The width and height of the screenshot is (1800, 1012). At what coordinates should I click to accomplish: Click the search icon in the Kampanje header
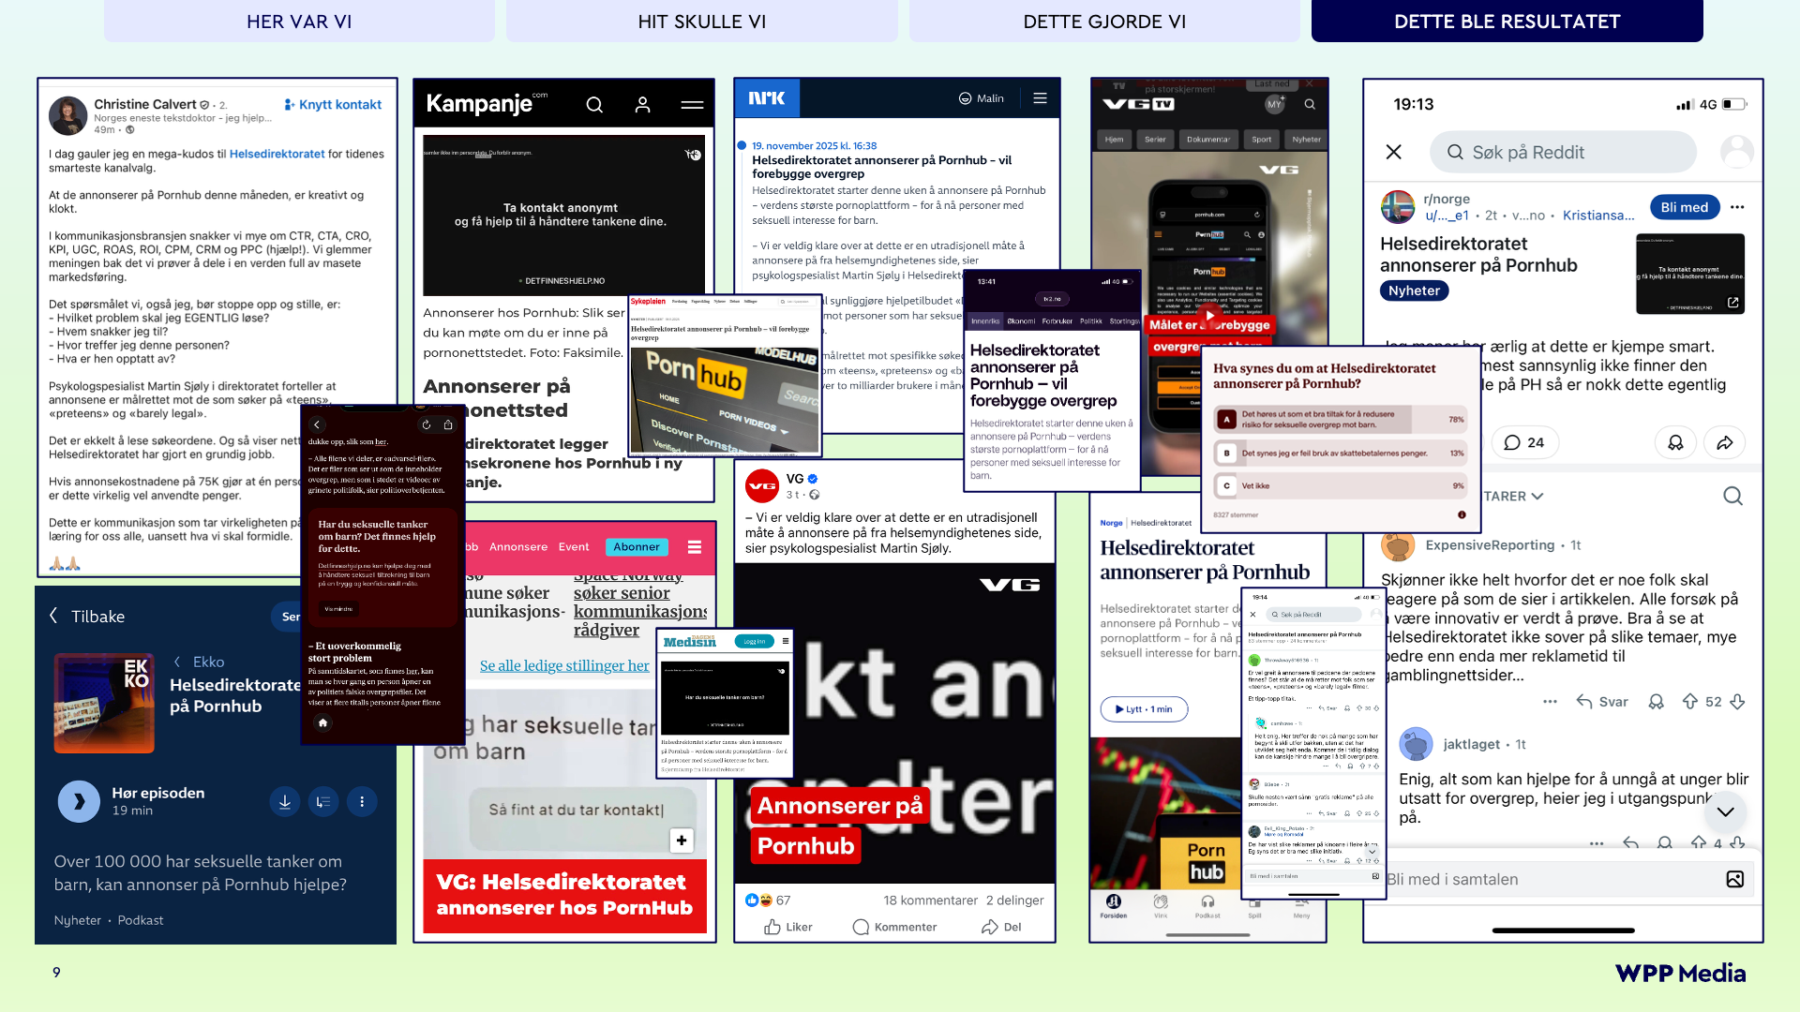[x=594, y=105]
